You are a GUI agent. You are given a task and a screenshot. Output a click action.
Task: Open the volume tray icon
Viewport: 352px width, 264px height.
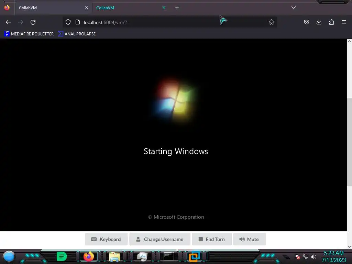tap(314, 256)
